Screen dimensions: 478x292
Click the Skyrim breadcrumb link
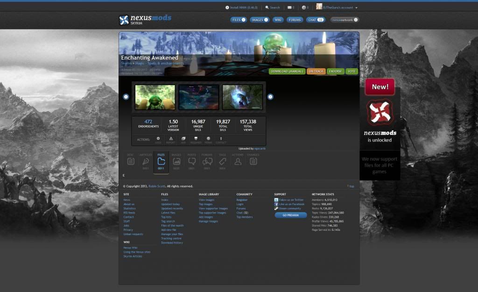[x=126, y=64]
